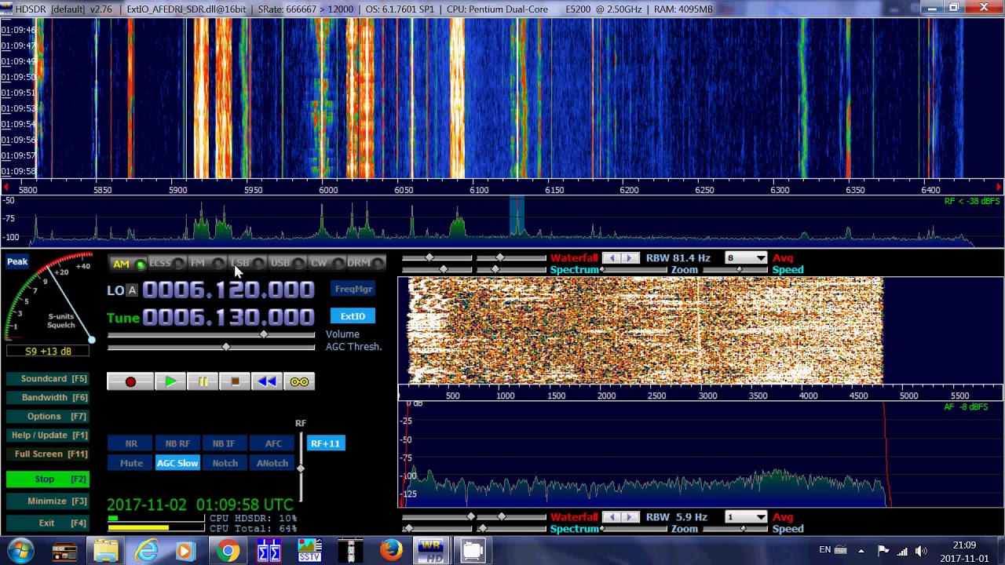Click the strong signal in RF waterfall near 5920
This screenshot has height=565, width=1005.
[202, 98]
